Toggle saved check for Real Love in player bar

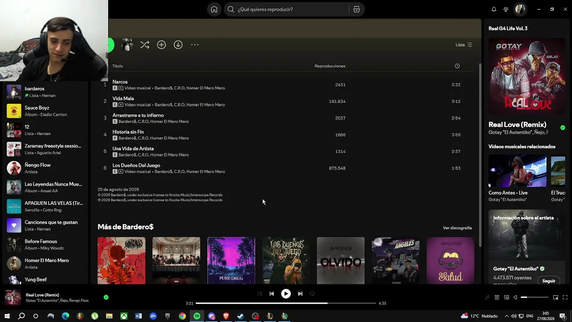(106, 297)
